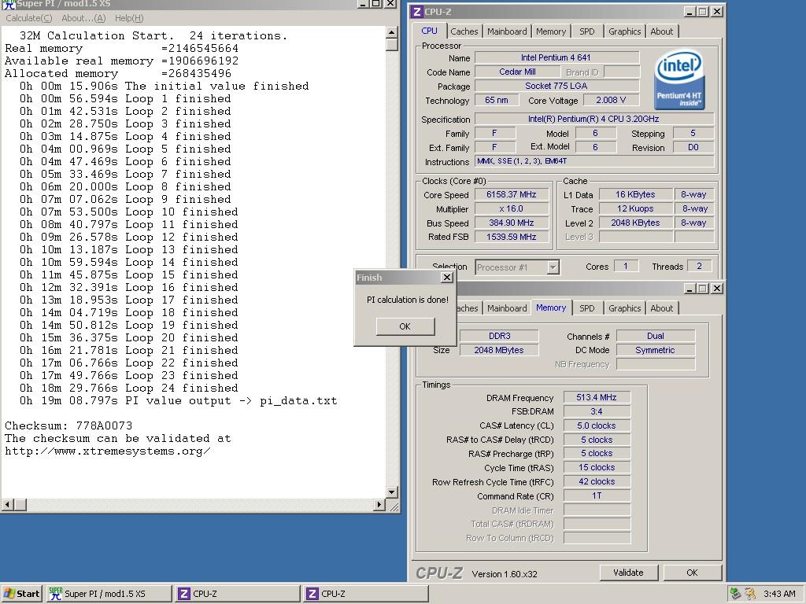Click the Bus Speed 384.90 MHz value
Image resolution: width=806 pixels, height=604 pixels.
[512, 223]
